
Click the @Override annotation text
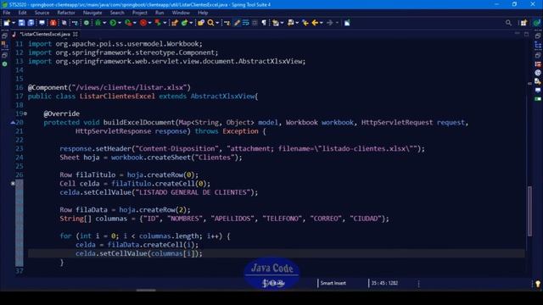(x=62, y=114)
